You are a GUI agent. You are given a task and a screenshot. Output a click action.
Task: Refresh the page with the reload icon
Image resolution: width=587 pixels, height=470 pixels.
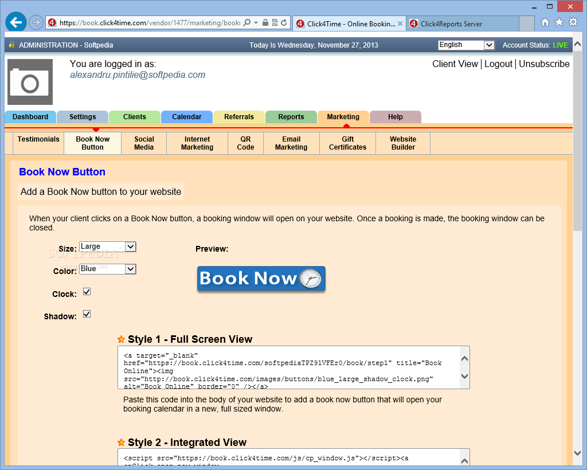(x=284, y=22)
